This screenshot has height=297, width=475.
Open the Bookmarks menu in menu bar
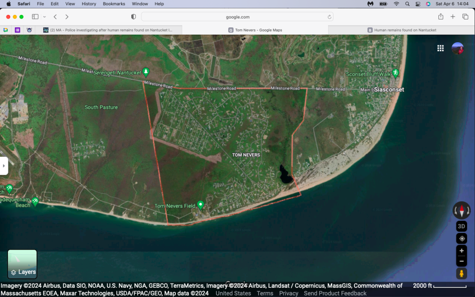[x=114, y=4]
